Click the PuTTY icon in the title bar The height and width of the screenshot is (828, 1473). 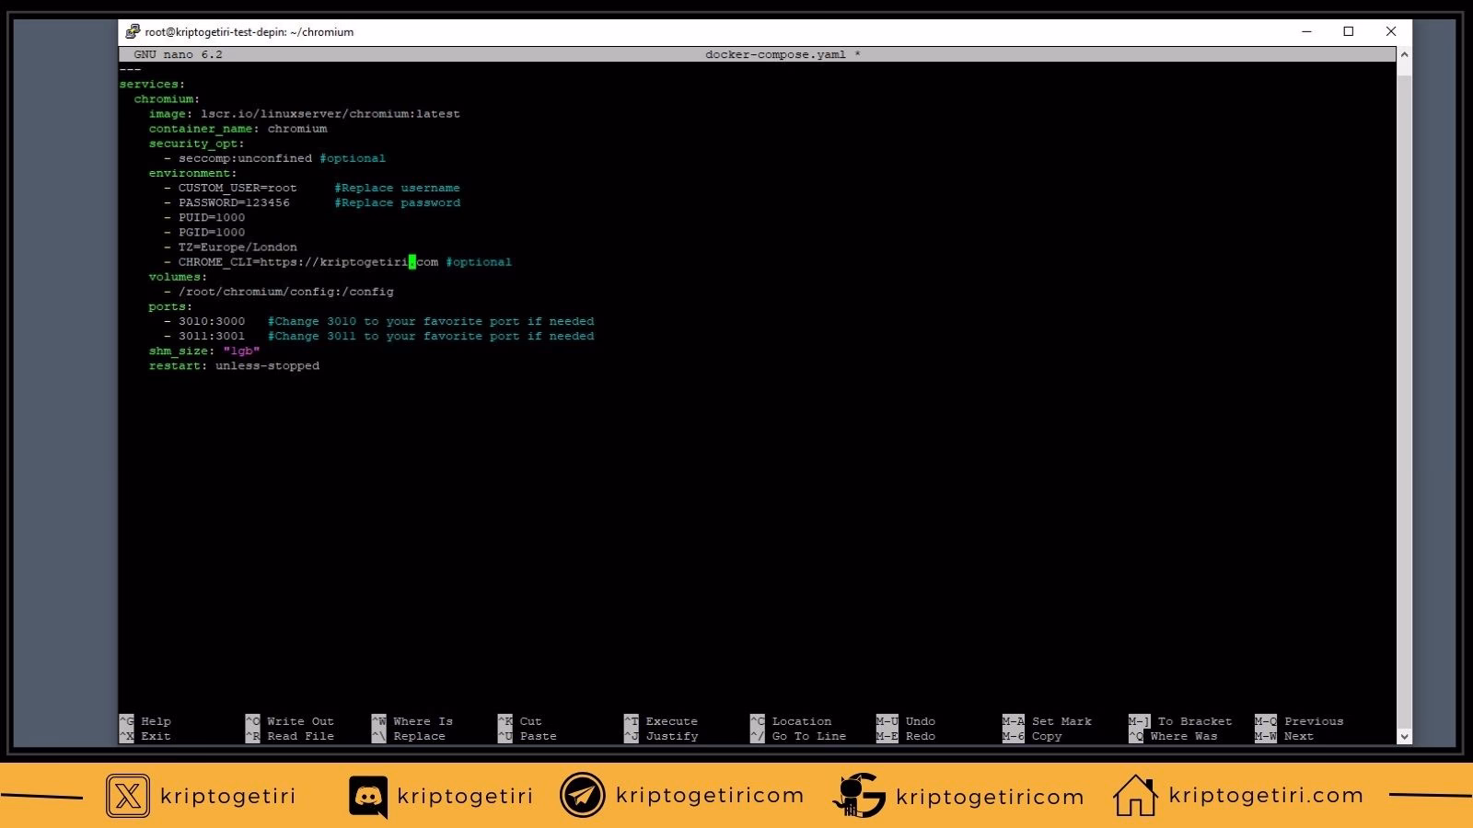[133, 30]
